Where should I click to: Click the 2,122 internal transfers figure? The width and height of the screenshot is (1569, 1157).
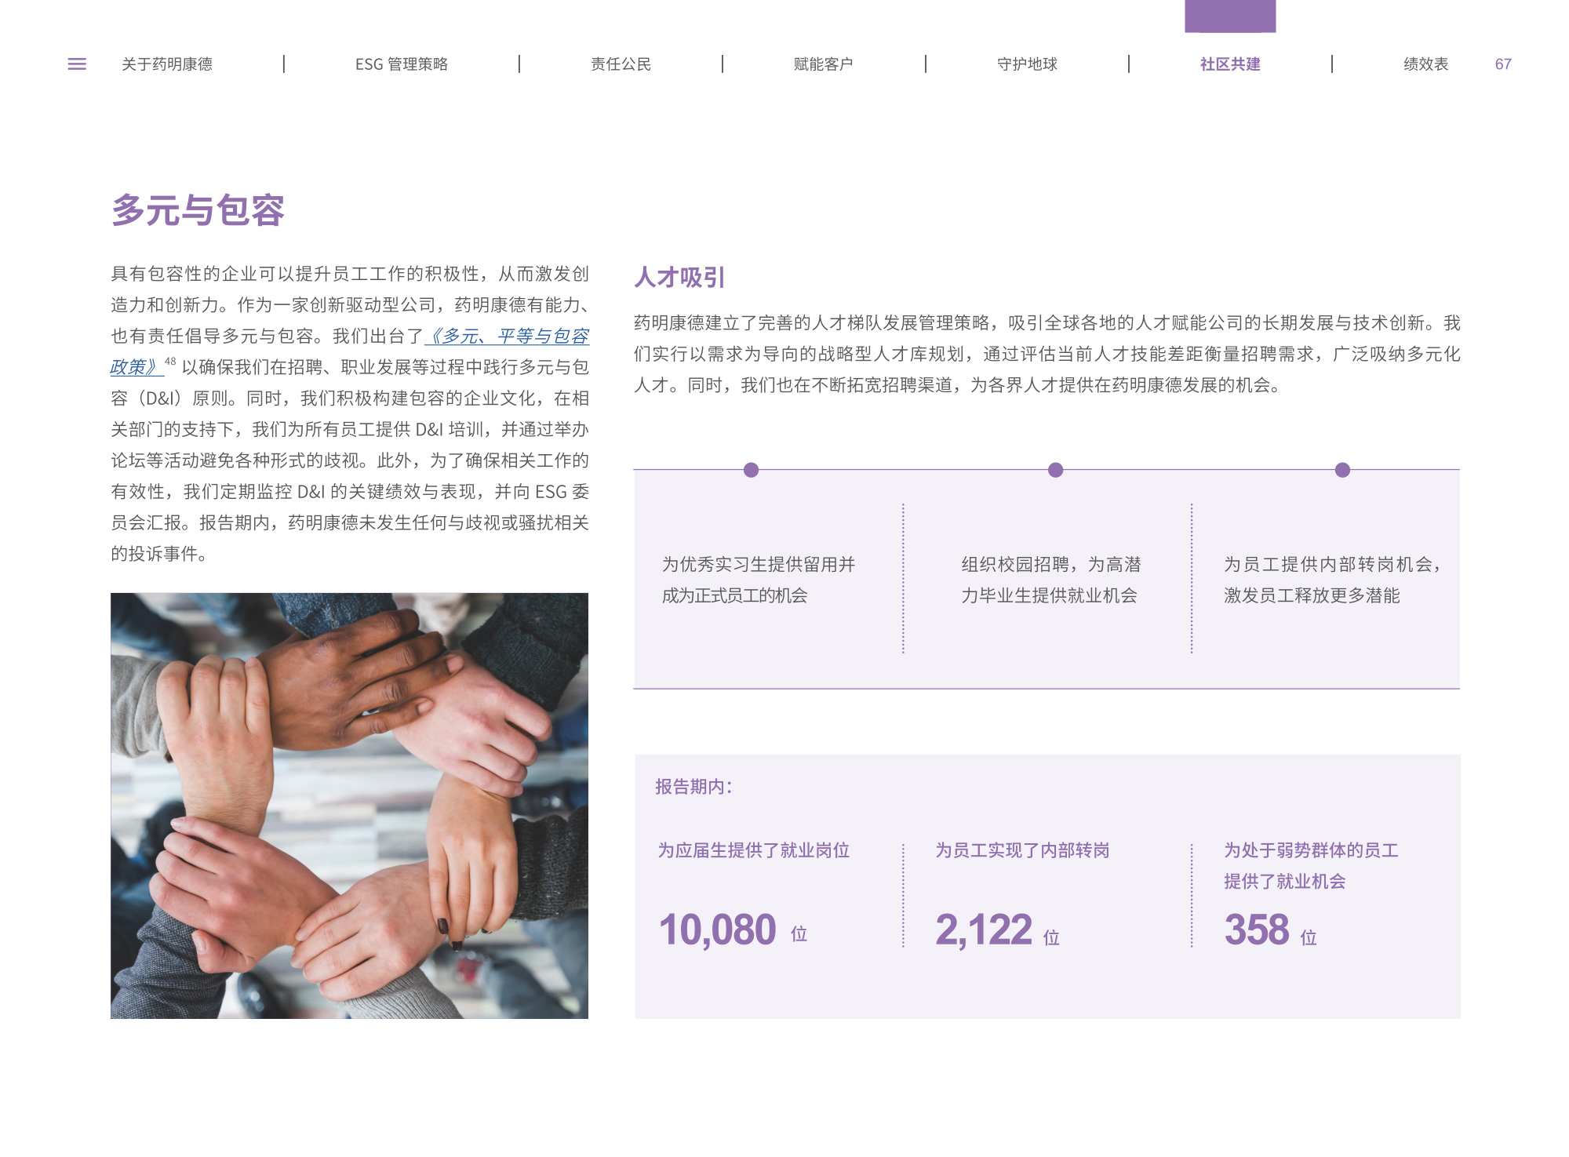click(x=983, y=930)
